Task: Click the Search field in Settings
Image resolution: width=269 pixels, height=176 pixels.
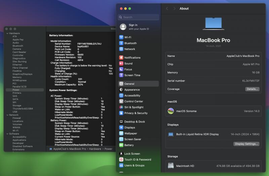Action: pos(139,17)
